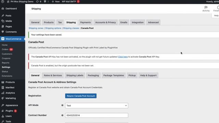Click the red Orders count badge
This screenshot has height=123, width=219.
11,49
